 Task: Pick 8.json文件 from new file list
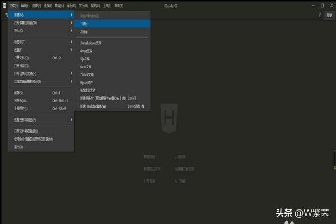click(x=90, y=82)
